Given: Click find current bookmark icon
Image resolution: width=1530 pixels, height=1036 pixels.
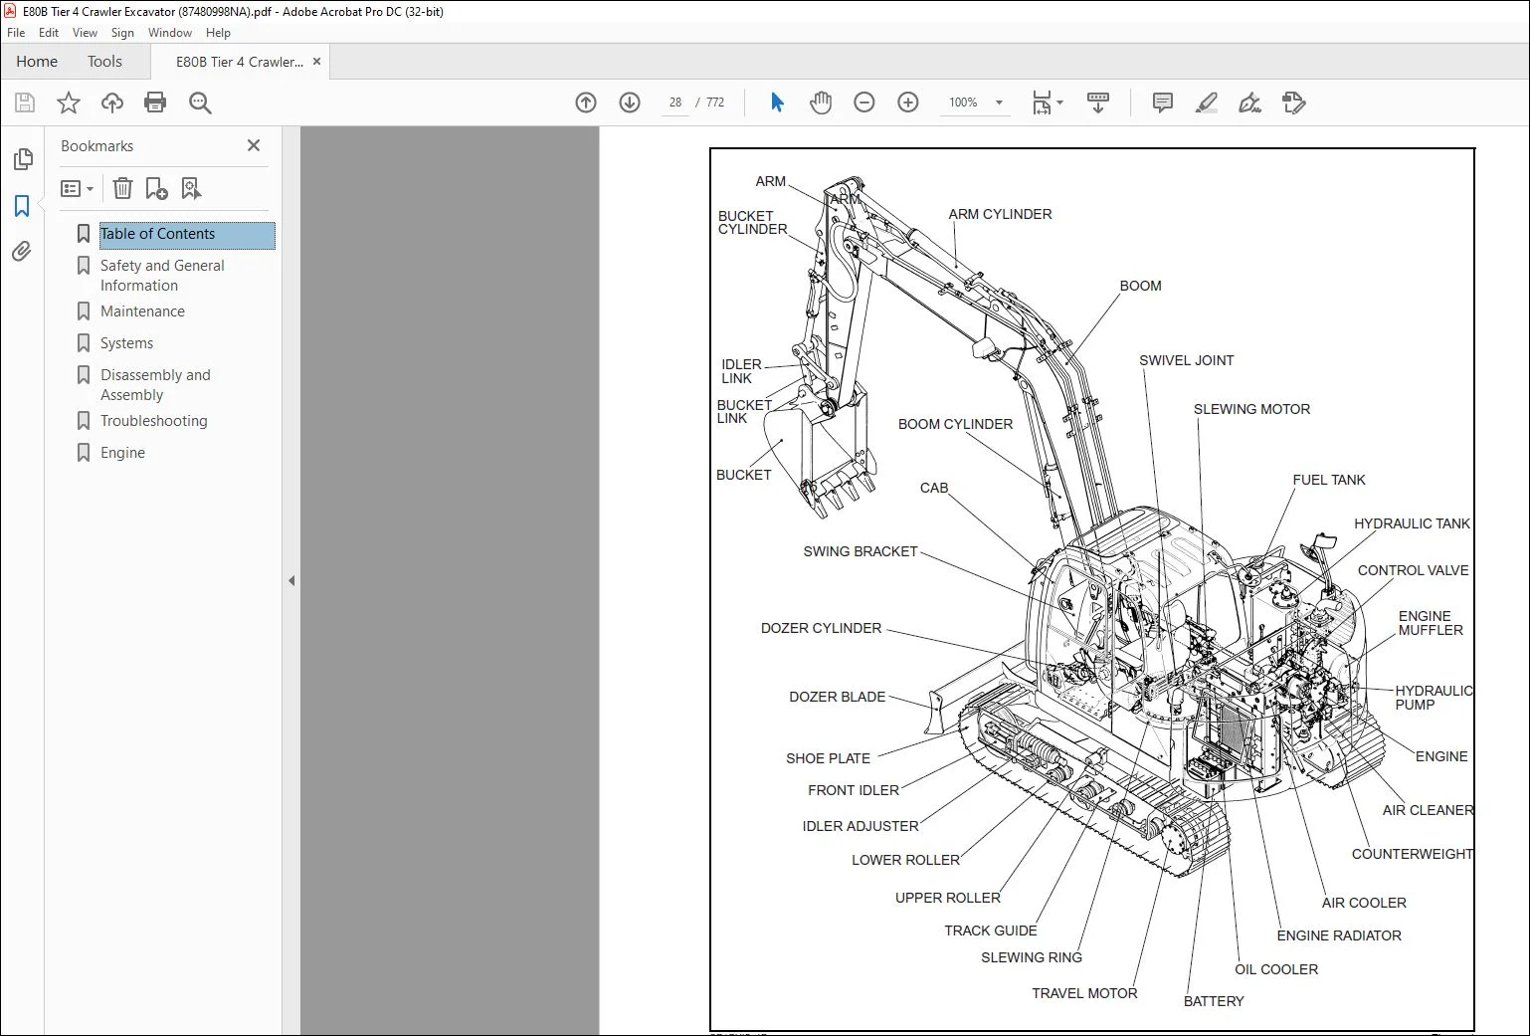Looking at the screenshot, I should click(x=191, y=188).
